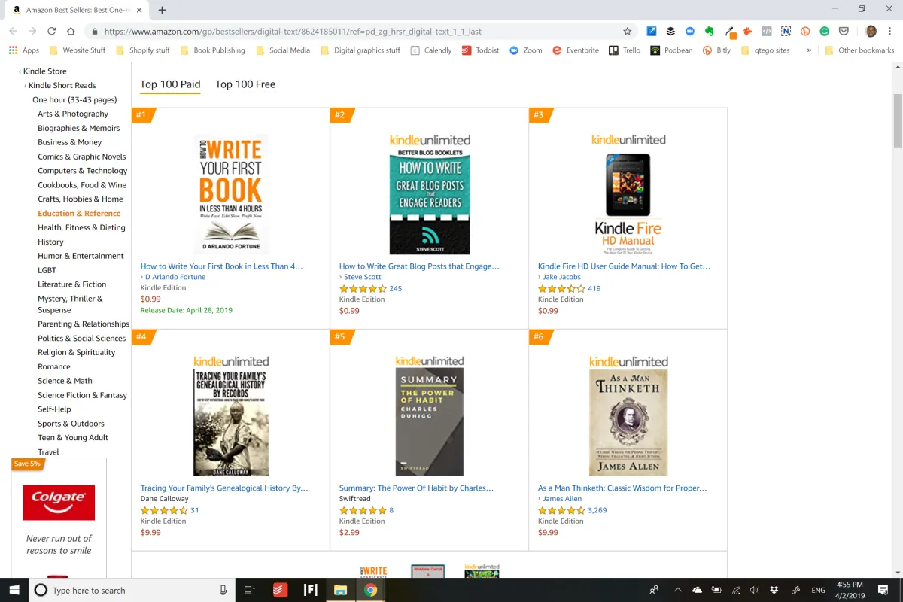
Task: Select the Romance category
Action: (54, 366)
